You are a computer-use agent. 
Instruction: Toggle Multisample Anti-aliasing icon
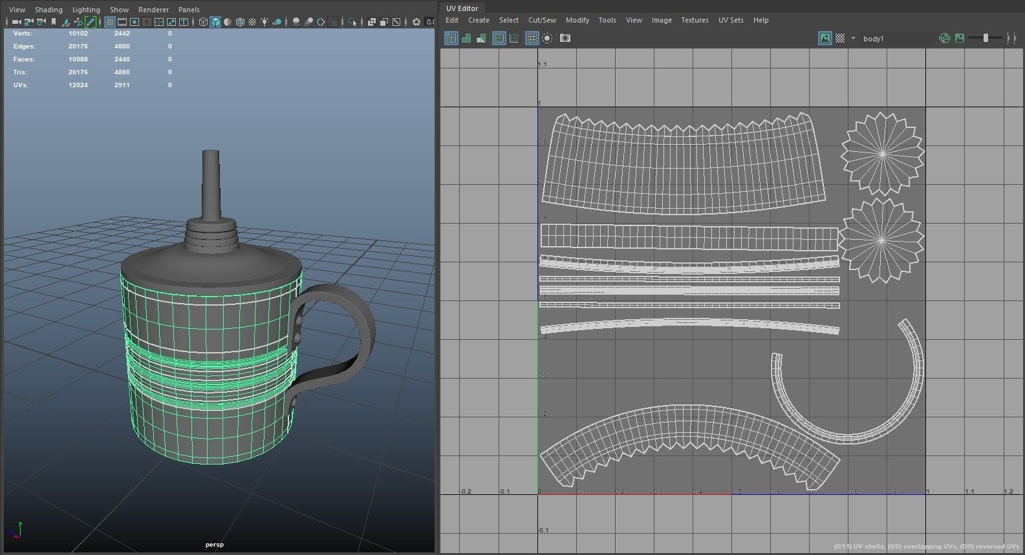(321, 22)
